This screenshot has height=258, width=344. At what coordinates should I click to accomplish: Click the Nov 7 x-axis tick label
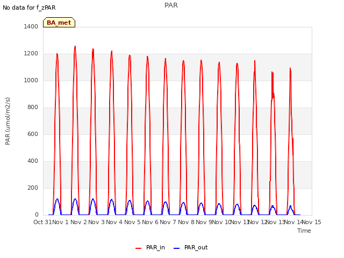point(168,222)
